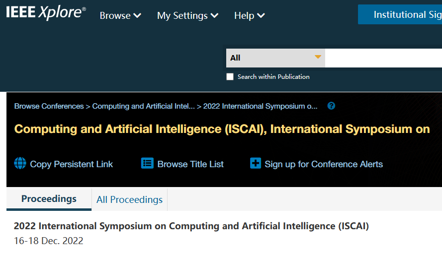
Task: Switch to the Proceedings tab
Action: pos(49,199)
